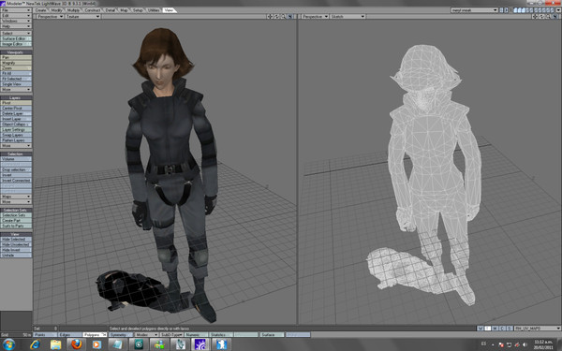Open left viewport Texture render-style dropdown
This screenshot has width=562, height=351.
(x=82, y=17)
